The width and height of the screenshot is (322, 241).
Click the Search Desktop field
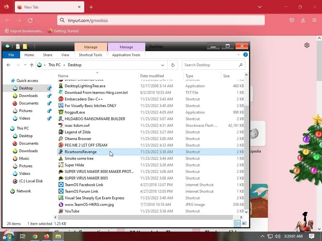[214, 65]
